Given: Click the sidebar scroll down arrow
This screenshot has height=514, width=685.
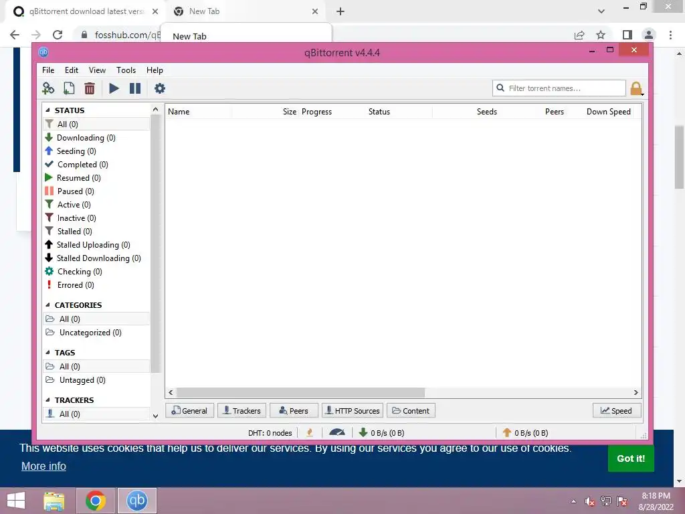Looking at the screenshot, I should tap(155, 416).
